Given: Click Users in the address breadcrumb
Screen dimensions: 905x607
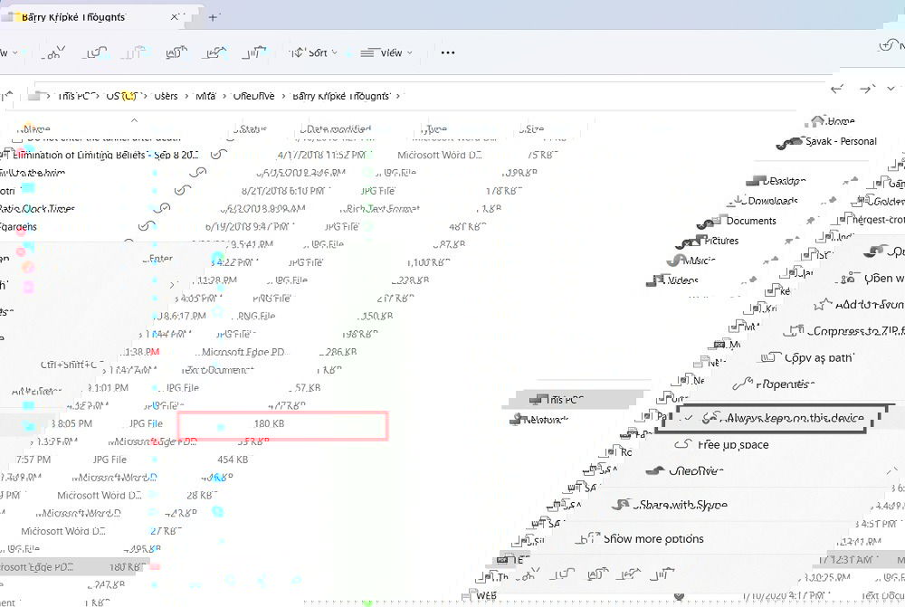Looking at the screenshot, I should click(166, 96).
